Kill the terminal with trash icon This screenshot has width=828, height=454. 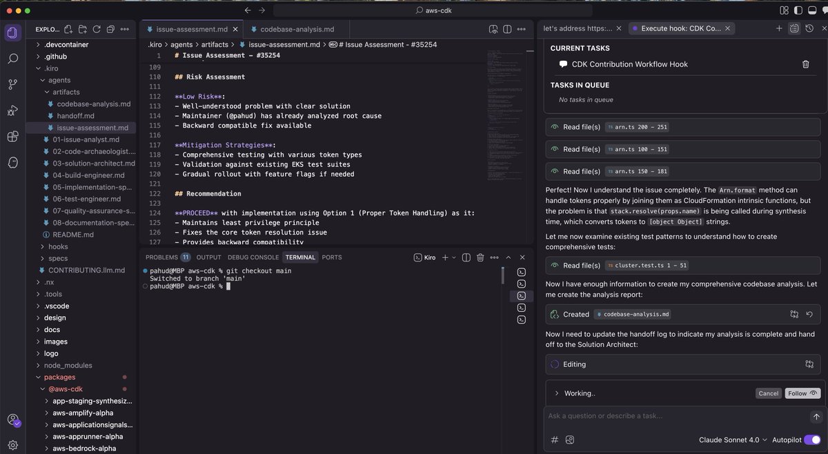(x=480, y=257)
